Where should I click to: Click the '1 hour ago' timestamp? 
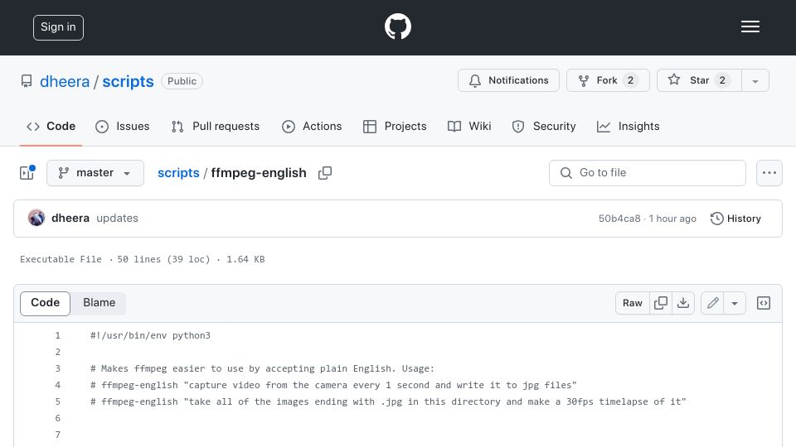[672, 219]
